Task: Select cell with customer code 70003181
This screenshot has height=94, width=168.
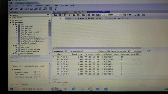Action: pos(107,62)
